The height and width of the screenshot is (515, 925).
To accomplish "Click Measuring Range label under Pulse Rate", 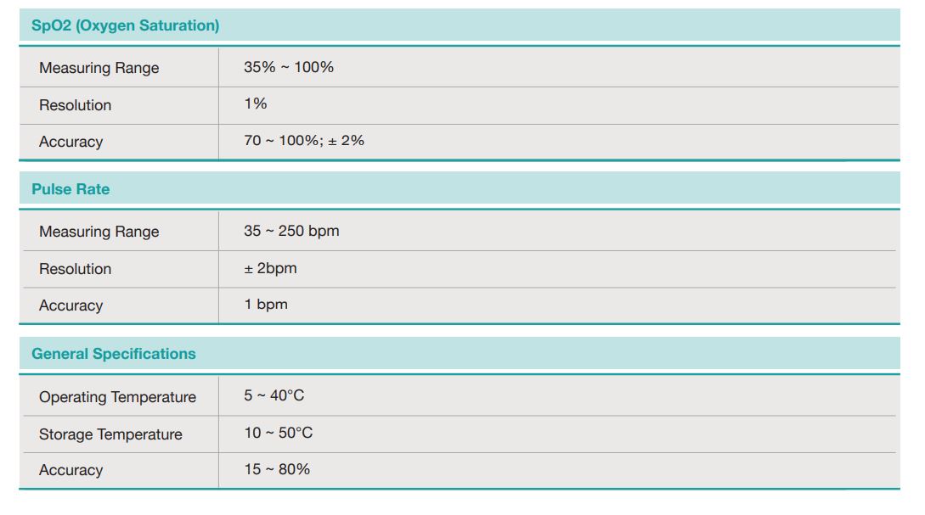I will tap(99, 232).
